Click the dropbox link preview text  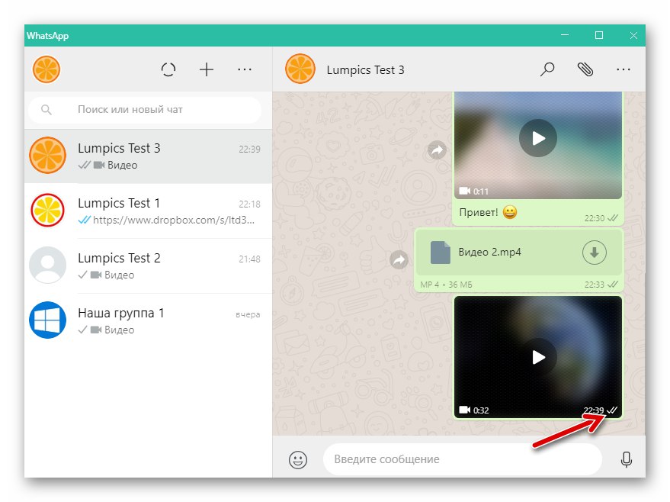coord(174,220)
